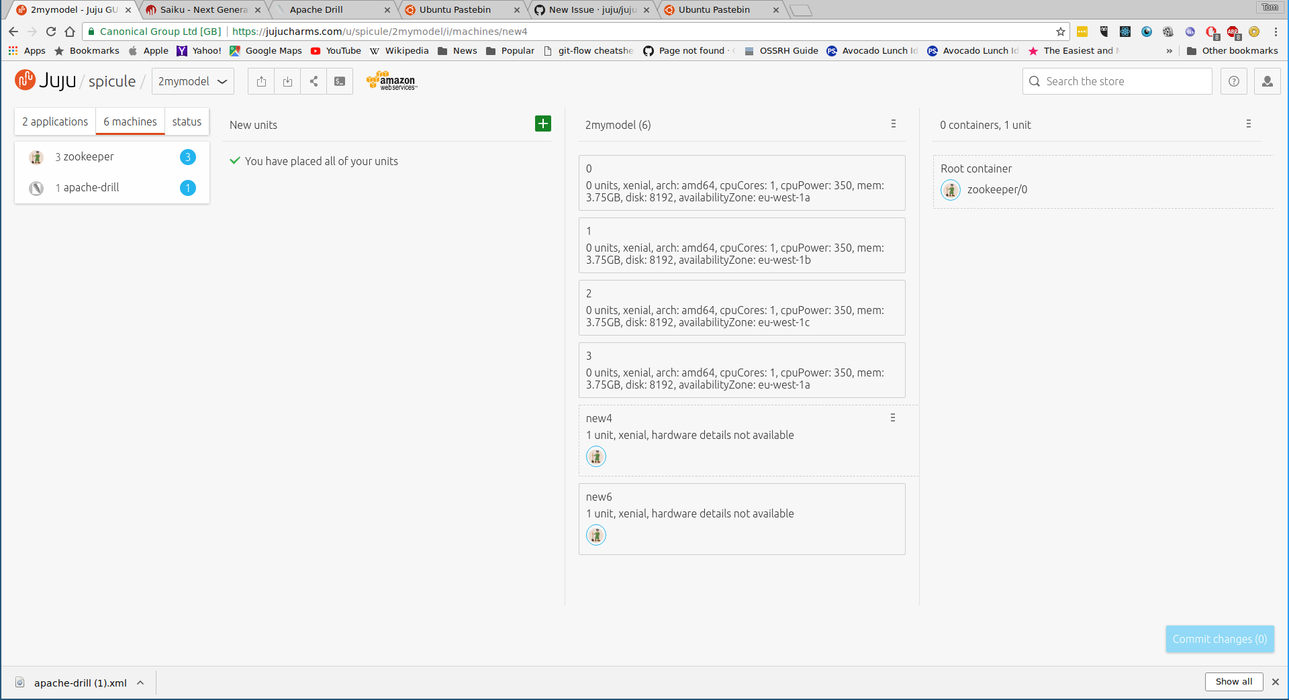Open the YouTube bookmark
The height and width of the screenshot is (700, 1289).
336,51
